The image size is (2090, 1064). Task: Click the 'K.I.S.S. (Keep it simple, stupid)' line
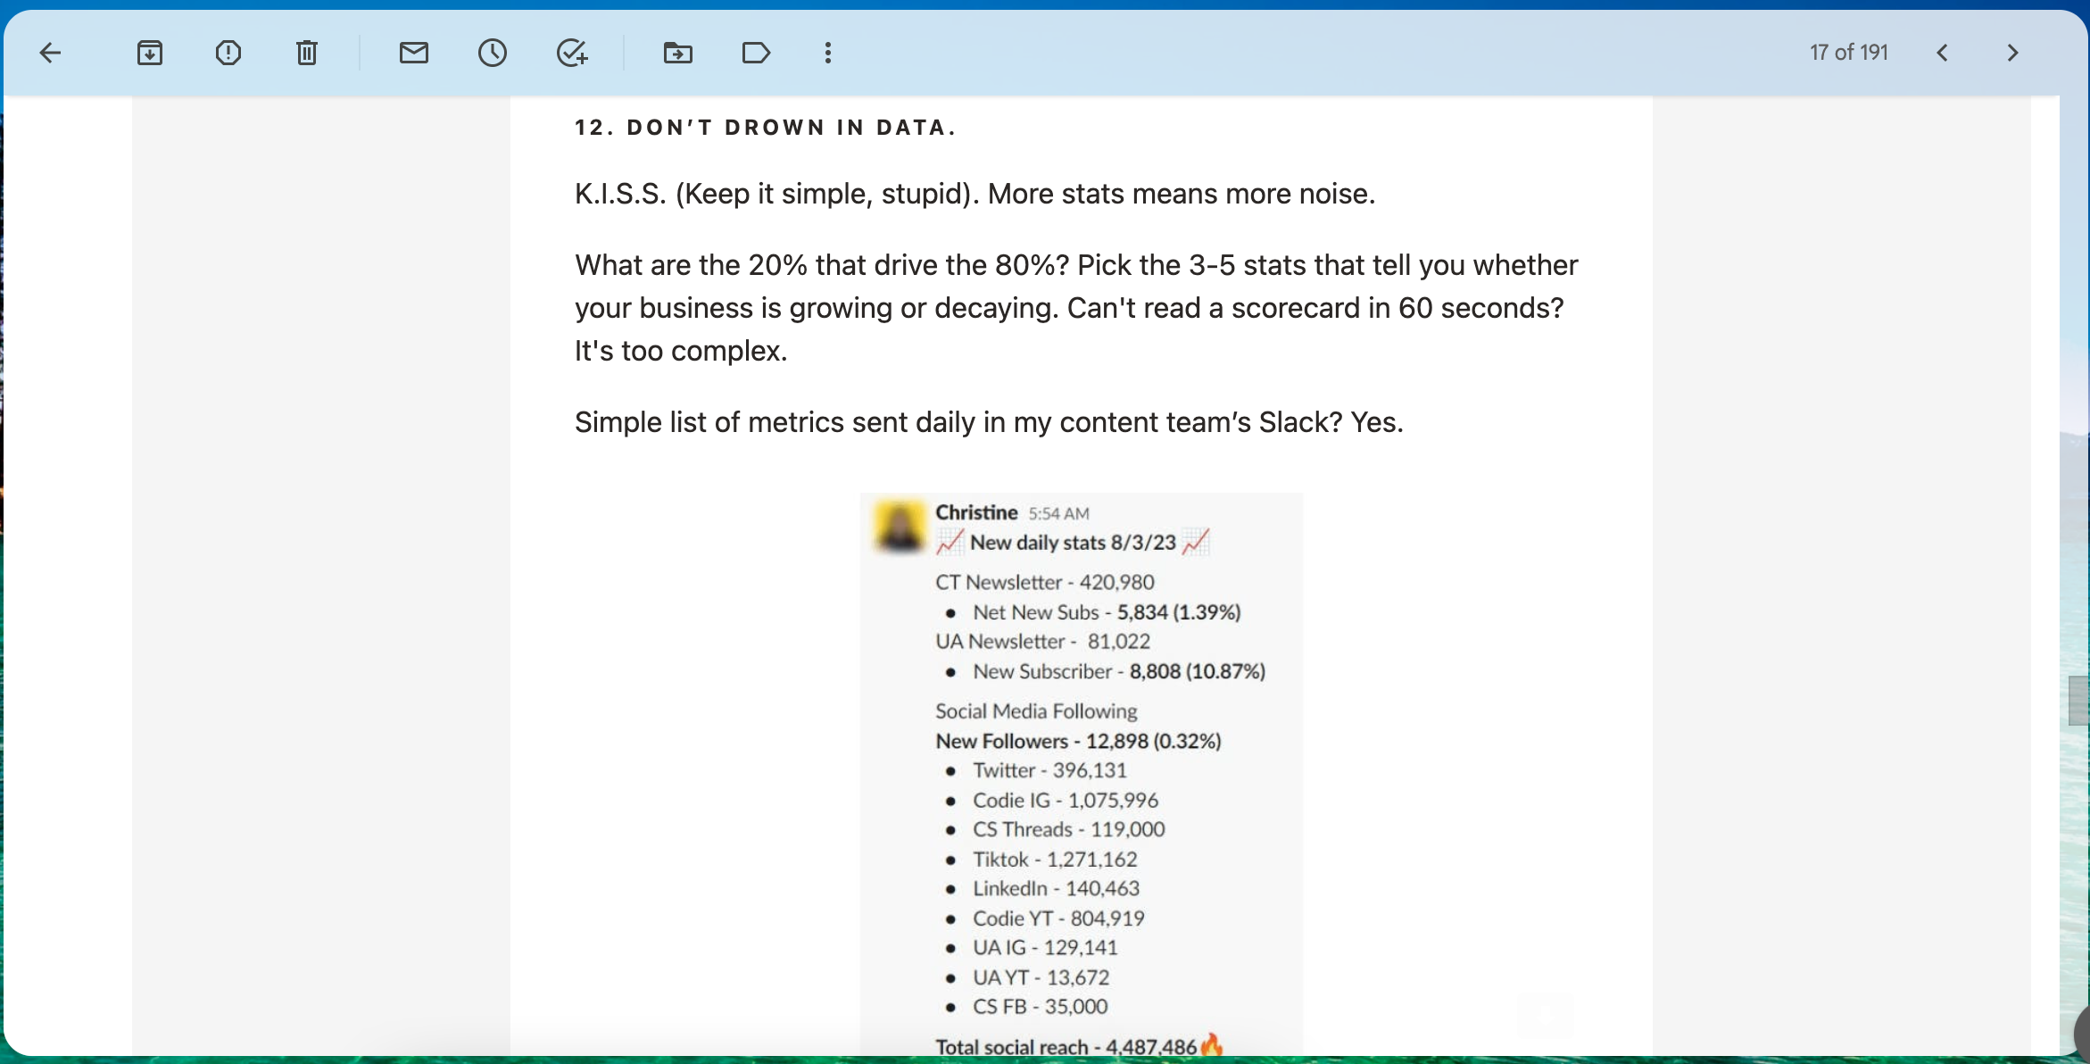coord(975,194)
